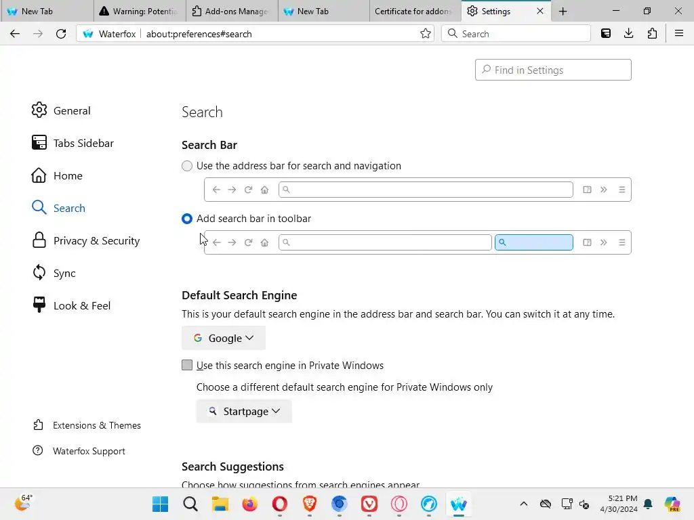Click the highlighted search bar in the toolbar preview
This screenshot has height=520, width=694.
tap(534, 242)
